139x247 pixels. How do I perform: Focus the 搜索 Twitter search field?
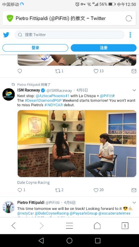click(x=69, y=35)
